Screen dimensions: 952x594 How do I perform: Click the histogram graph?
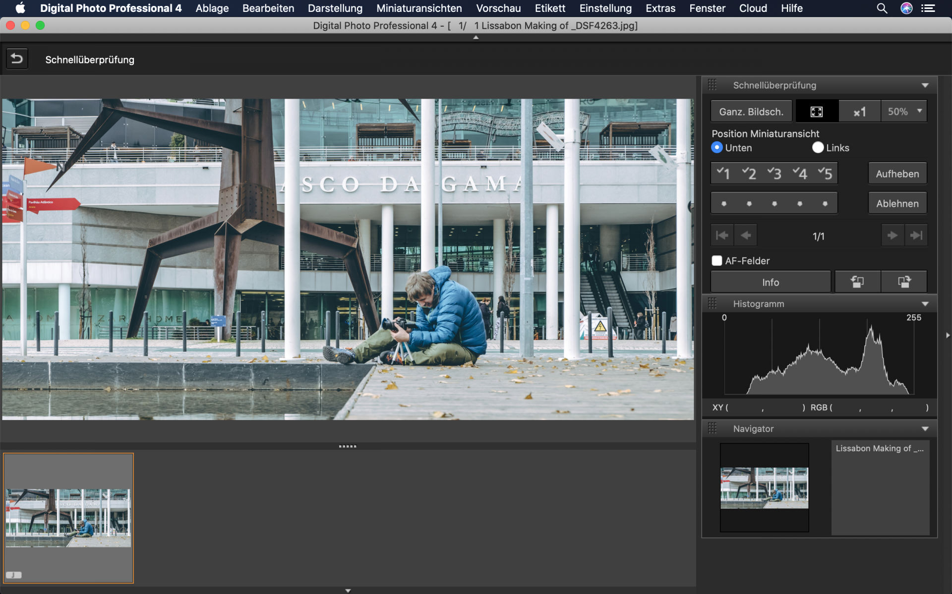tap(819, 356)
